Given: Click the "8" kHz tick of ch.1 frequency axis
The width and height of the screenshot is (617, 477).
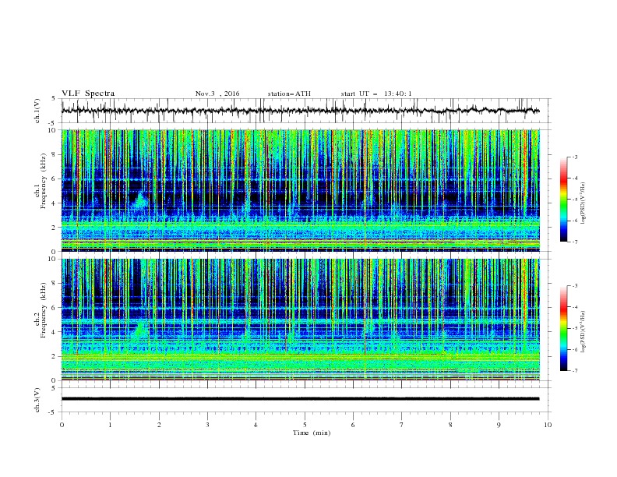Looking at the screenshot, I should click(x=54, y=154).
